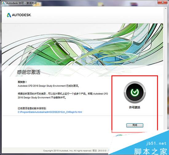This screenshot has width=169, height=155.
Task: Click the 已将激活信息的副本保存到 label
Action: 32,108
